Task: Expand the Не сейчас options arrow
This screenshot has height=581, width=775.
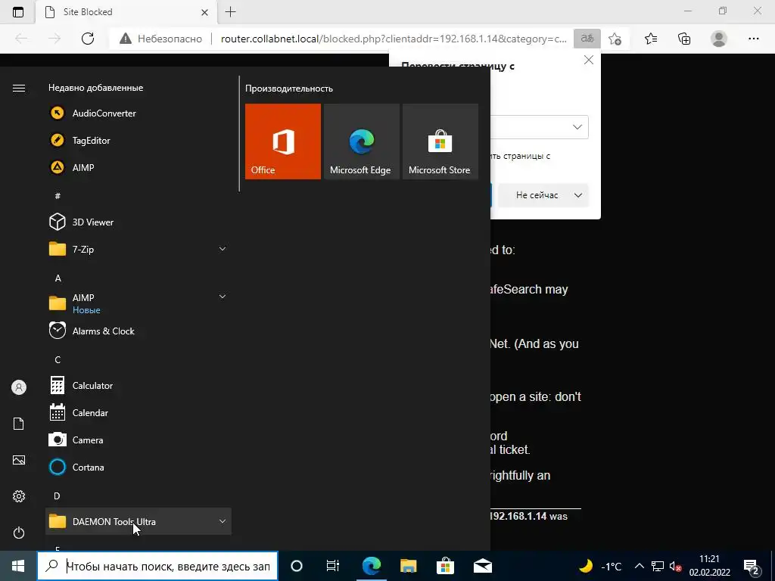Action: [x=578, y=195]
